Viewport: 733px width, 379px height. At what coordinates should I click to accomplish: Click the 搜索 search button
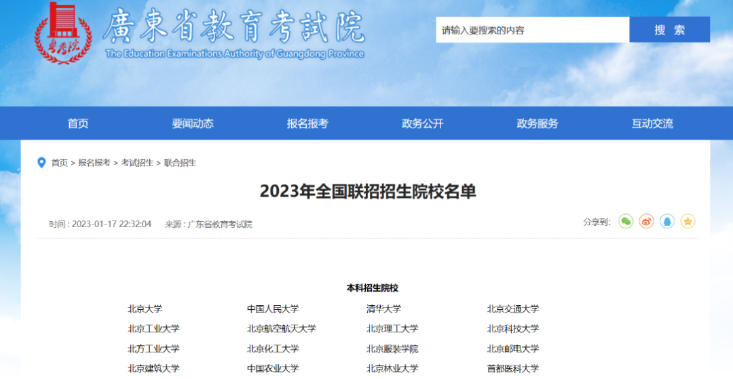click(669, 30)
